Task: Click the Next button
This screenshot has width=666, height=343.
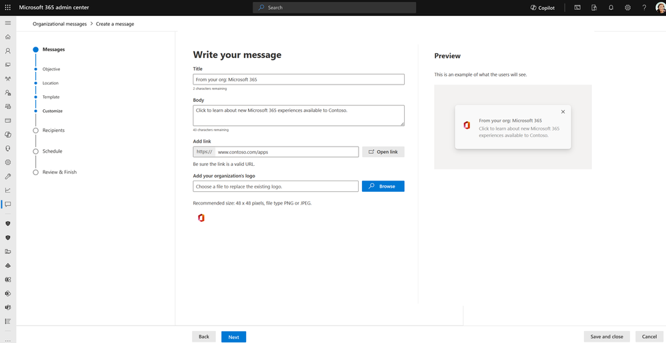Action: 233,336
